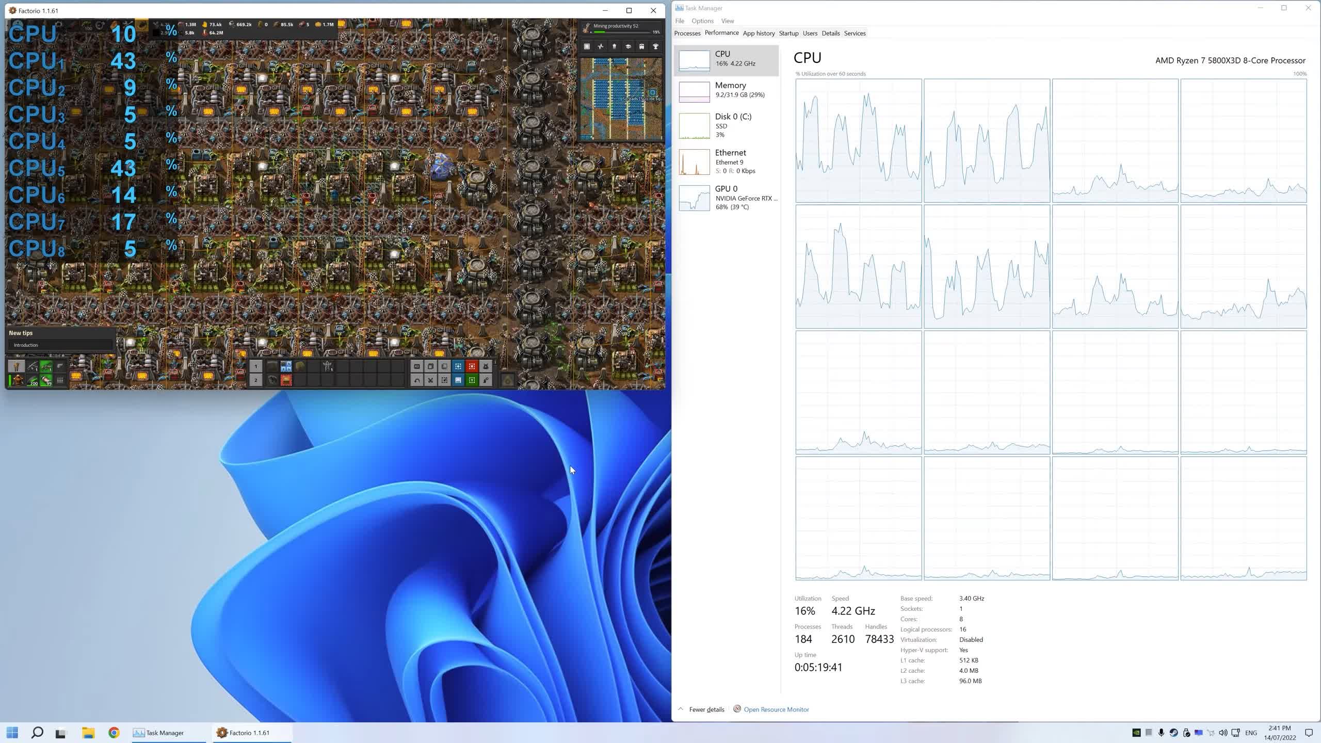This screenshot has height=743, width=1321.
Task: Open the File menu in Task Manager
Action: click(x=680, y=21)
